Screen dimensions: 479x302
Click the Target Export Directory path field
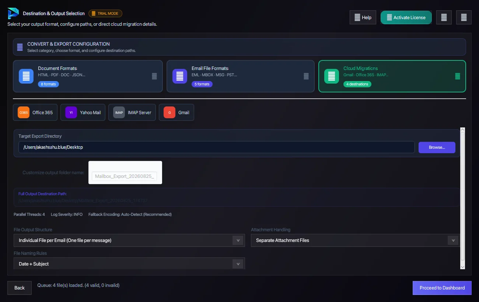coord(217,147)
